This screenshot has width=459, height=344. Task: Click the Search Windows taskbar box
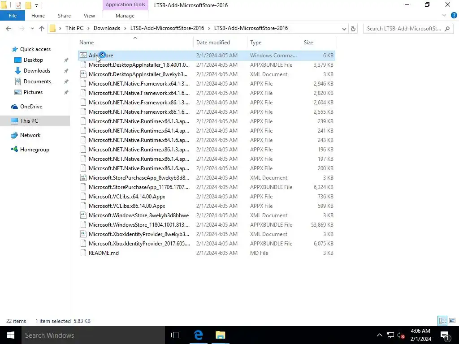coord(93,335)
